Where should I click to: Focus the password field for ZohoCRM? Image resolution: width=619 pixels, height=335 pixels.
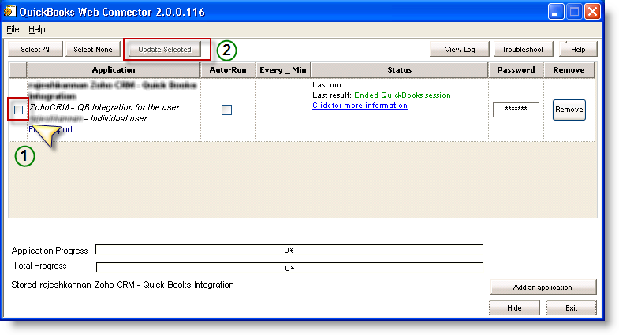pos(516,110)
